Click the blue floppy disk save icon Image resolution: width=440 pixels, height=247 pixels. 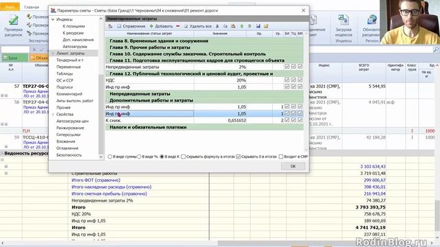tap(258, 26)
